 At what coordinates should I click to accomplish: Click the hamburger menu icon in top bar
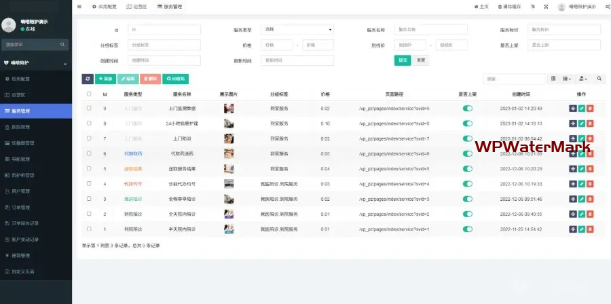[79, 6]
